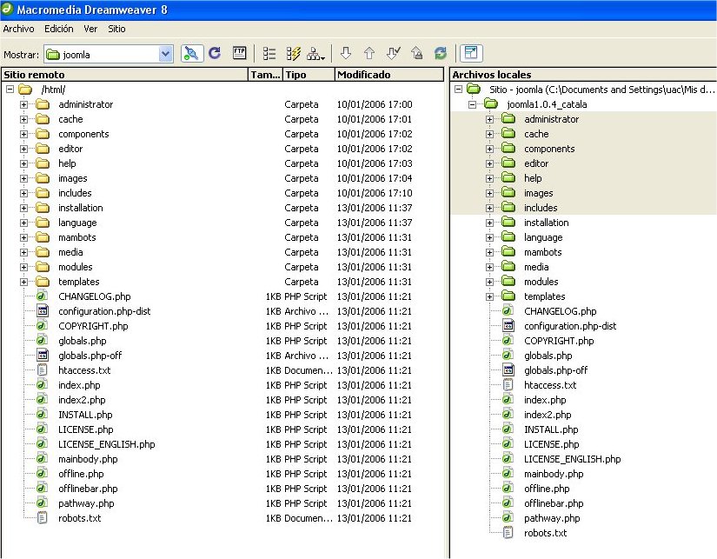Open the FTP log view
This screenshot has height=559, width=717.
(239, 53)
